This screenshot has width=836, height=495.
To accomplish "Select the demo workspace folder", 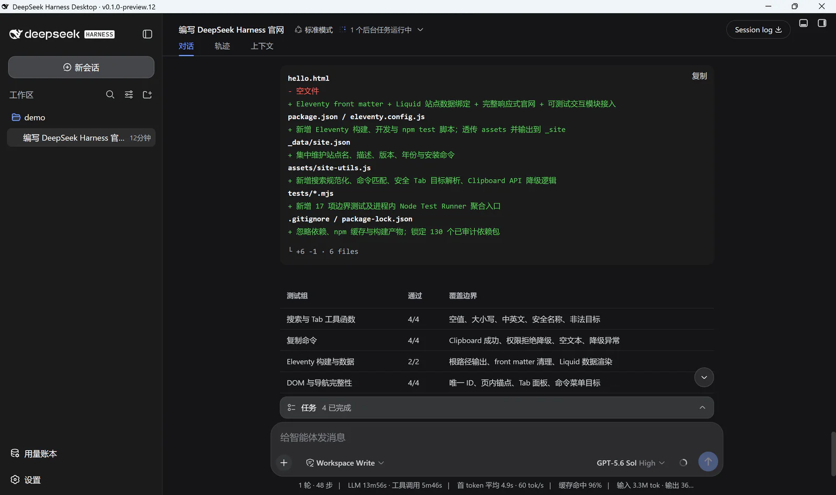I will click(81, 118).
